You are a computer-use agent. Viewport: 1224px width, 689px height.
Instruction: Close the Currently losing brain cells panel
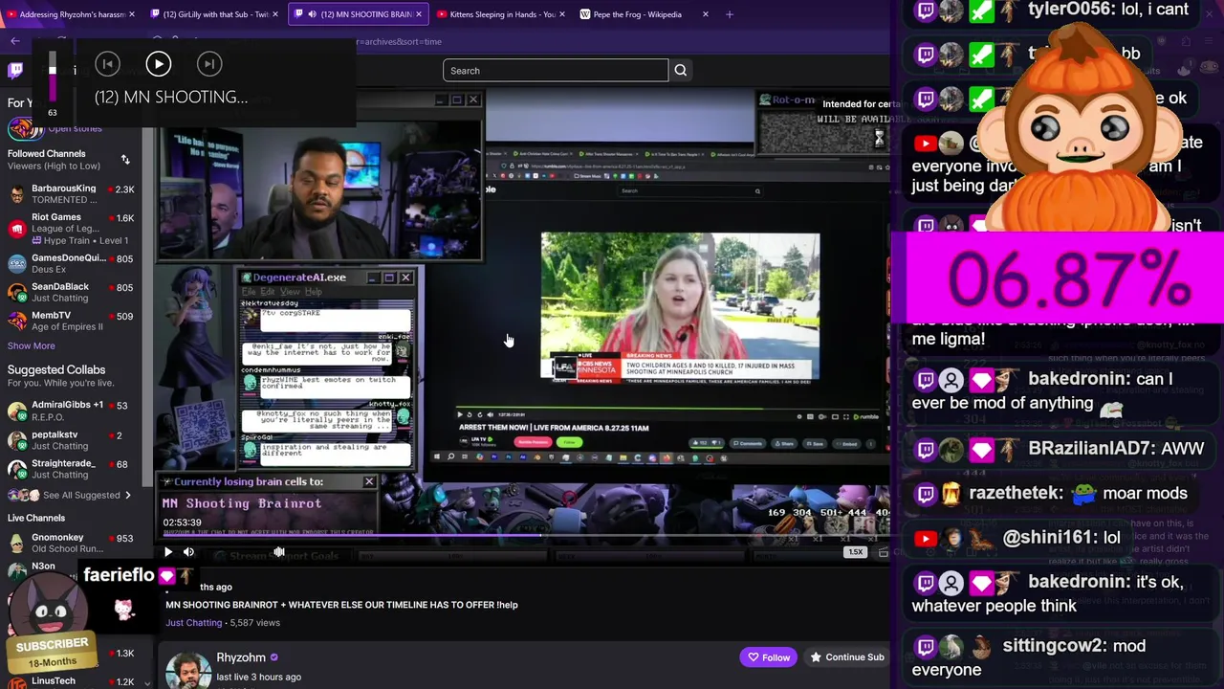coord(369,481)
